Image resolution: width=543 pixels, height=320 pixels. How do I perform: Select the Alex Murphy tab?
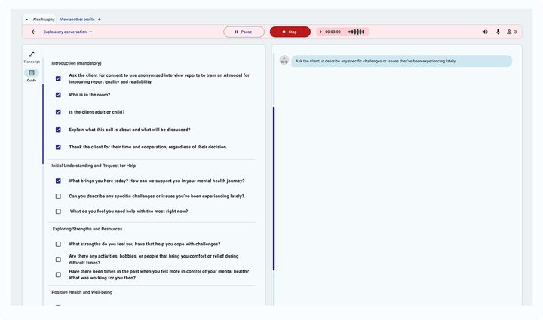click(43, 19)
